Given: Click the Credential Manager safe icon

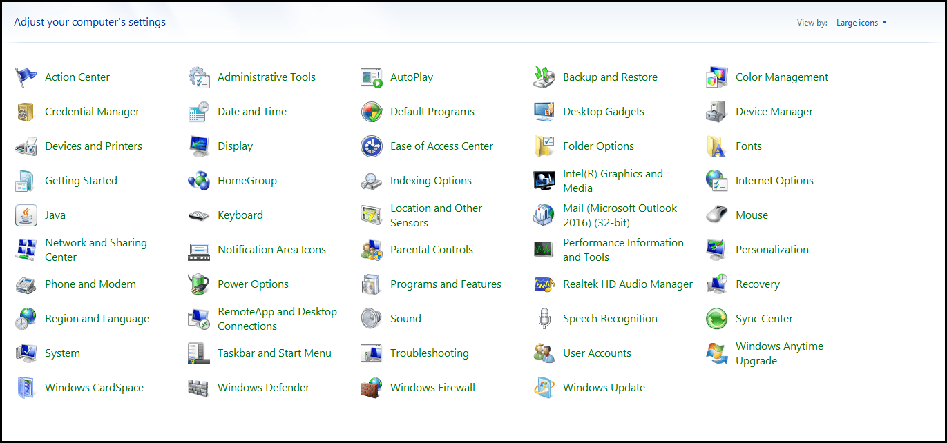Looking at the screenshot, I should pyautogui.click(x=26, y=112).
